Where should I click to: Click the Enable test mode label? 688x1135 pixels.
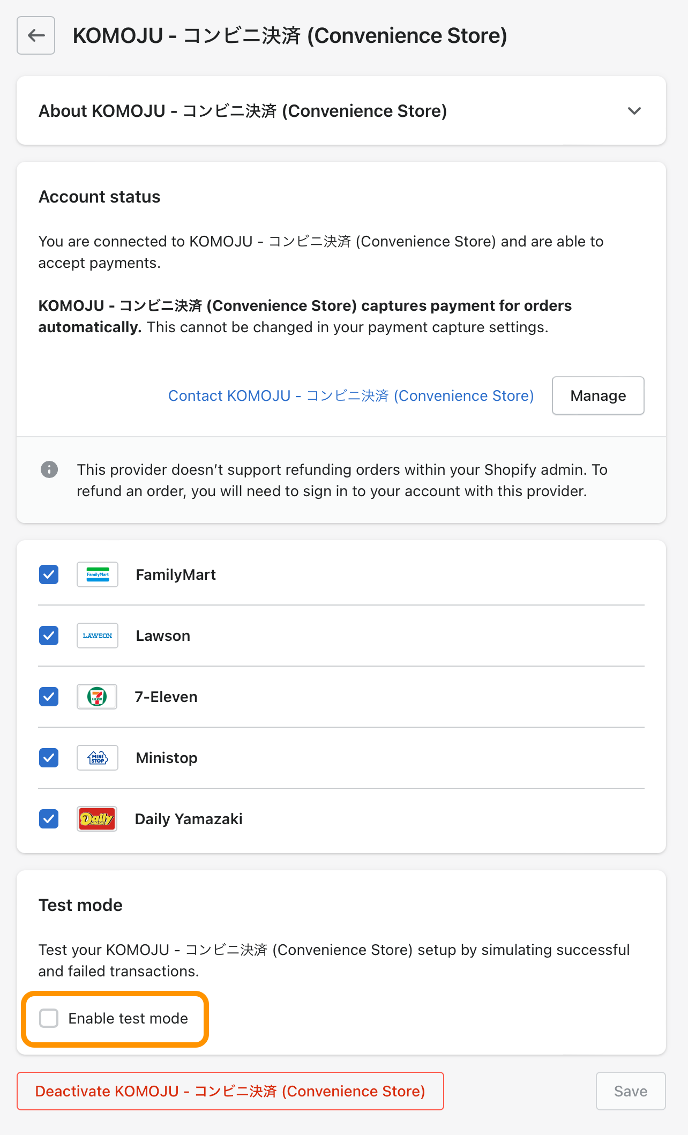(x=128, y=1018)
